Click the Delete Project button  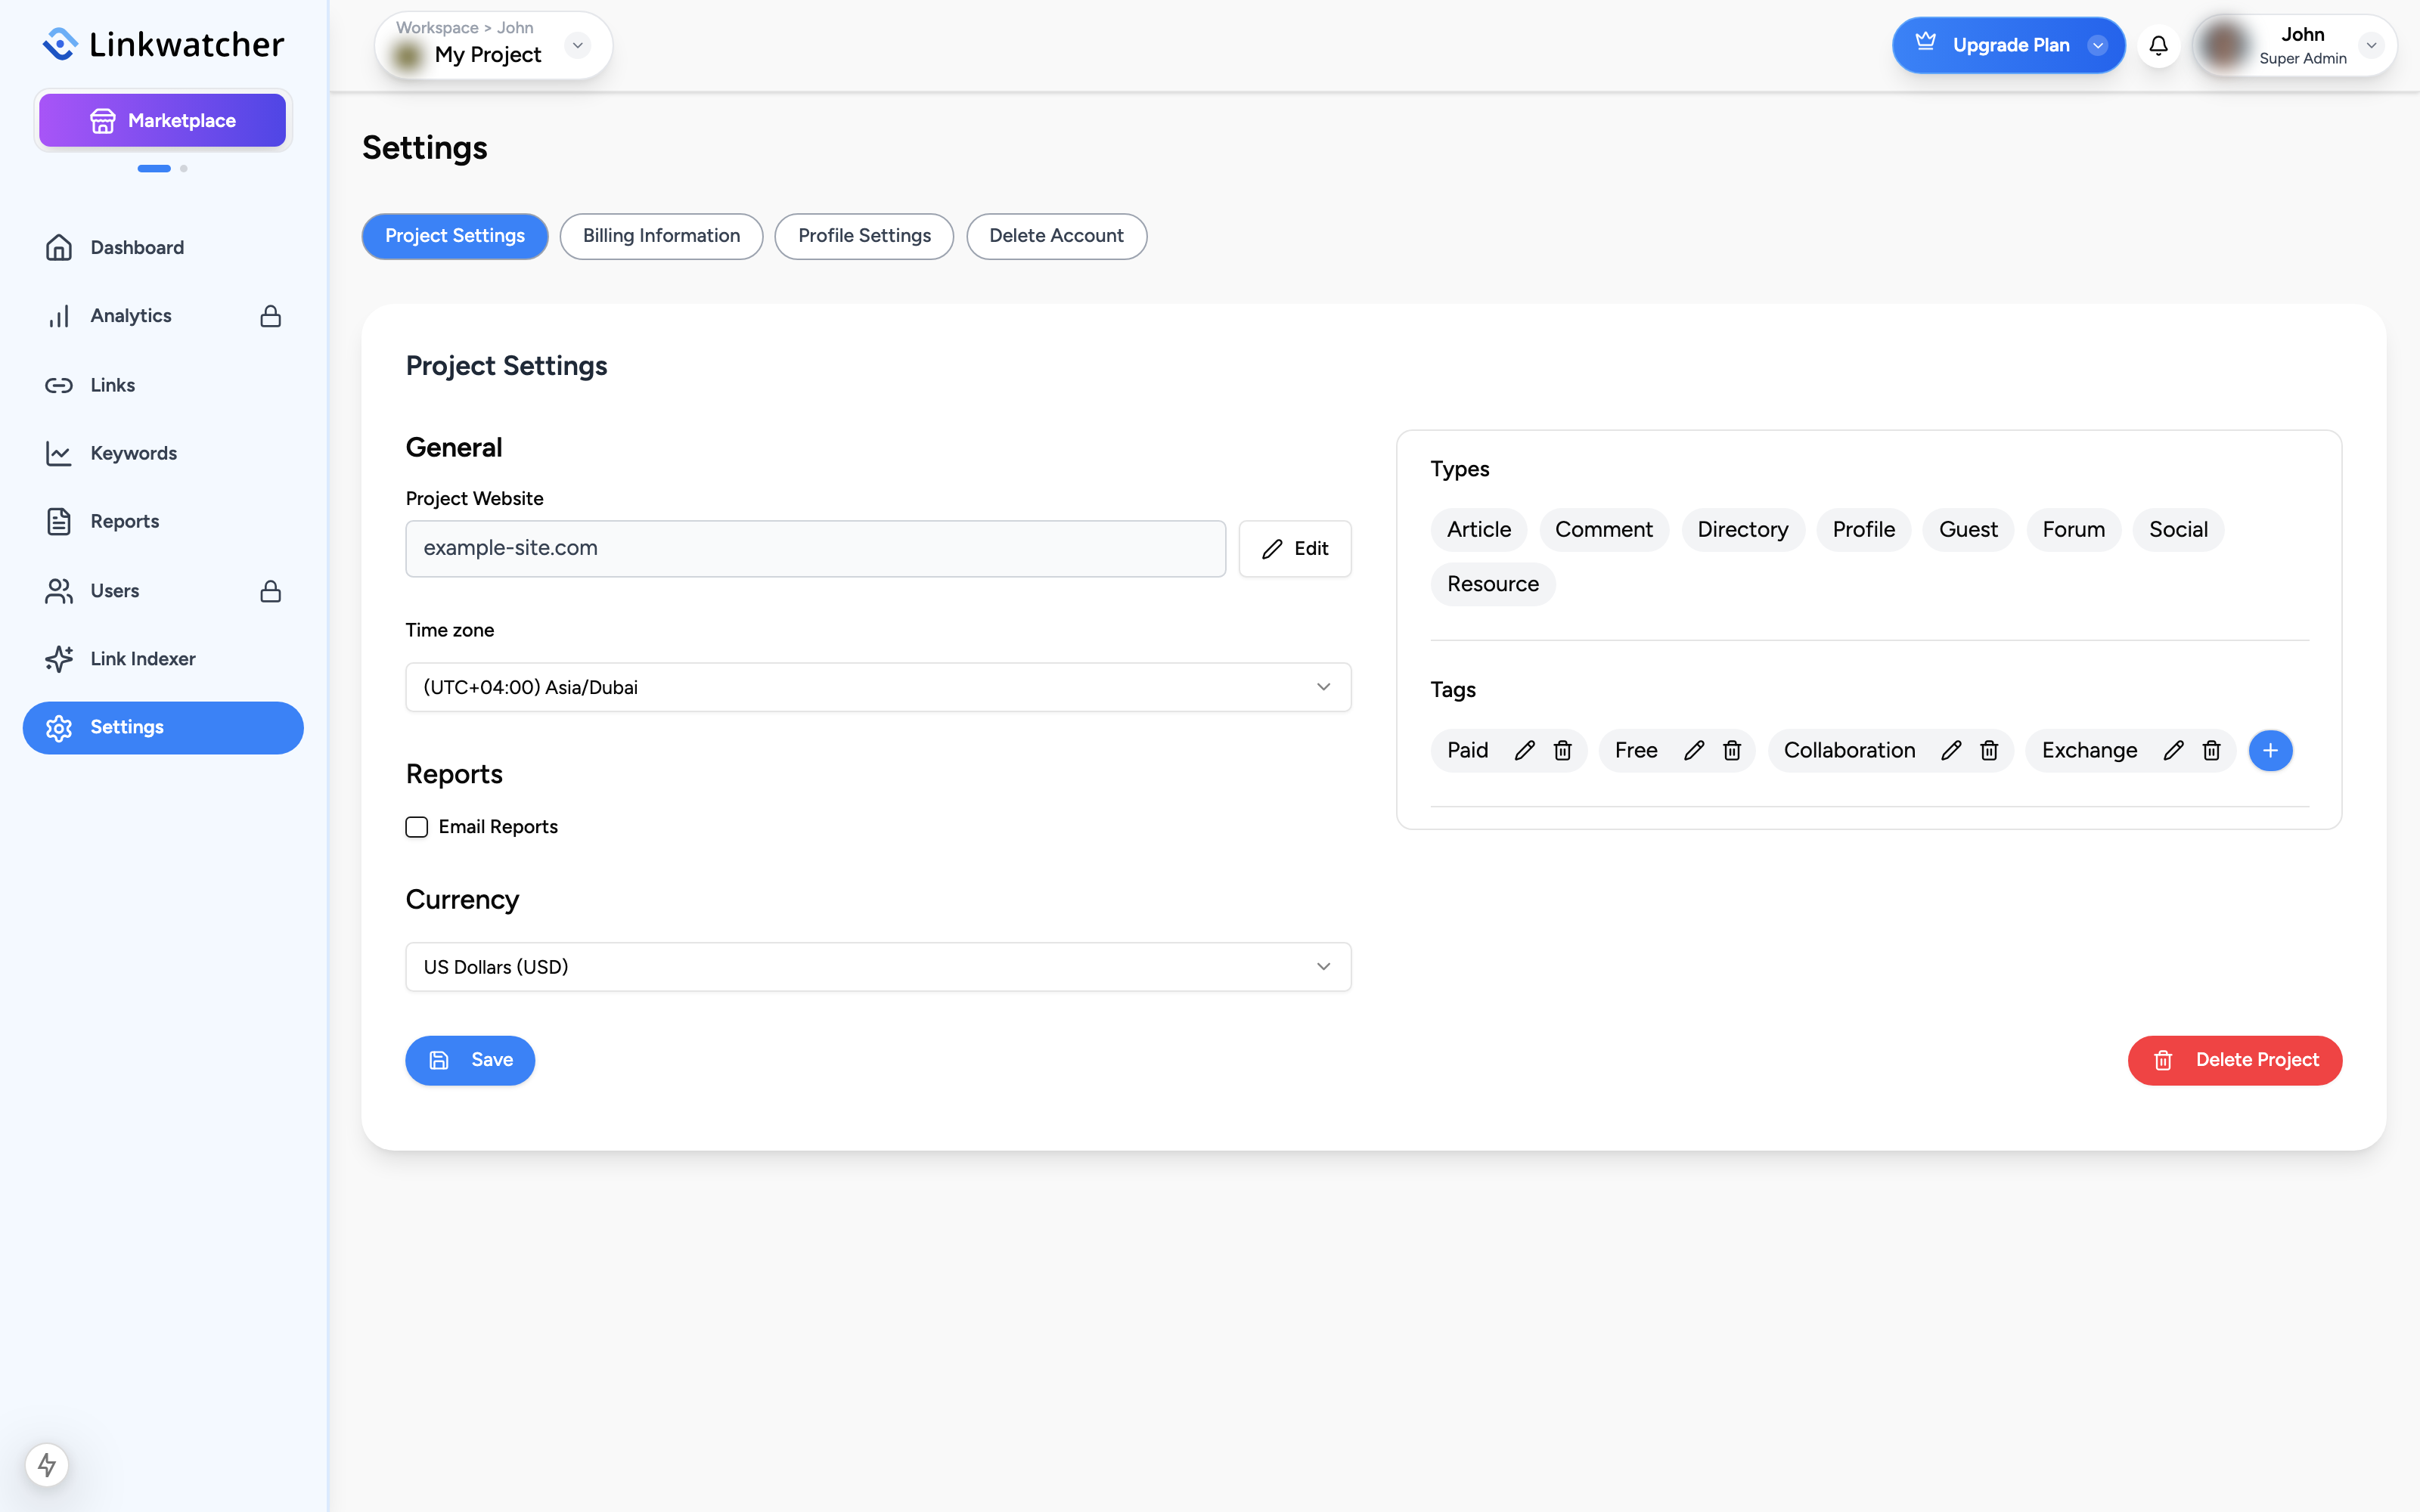point(2234,1060)
